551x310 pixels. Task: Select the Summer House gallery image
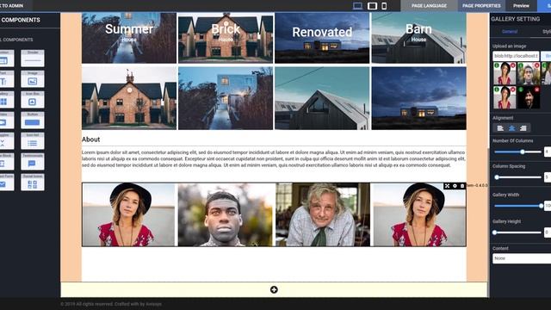pyautogui.click(x=129, y=38)
